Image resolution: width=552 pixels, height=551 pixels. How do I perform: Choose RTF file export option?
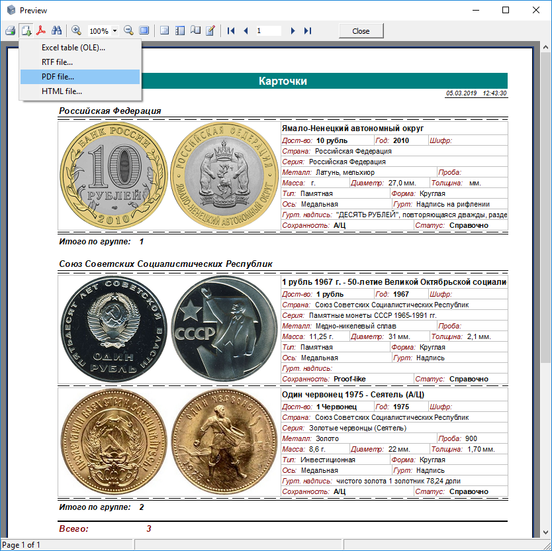(x=58, y=62)
